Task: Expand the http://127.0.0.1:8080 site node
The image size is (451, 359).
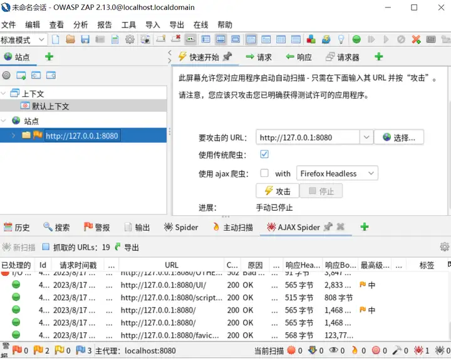Action: (x=13, y=135)
